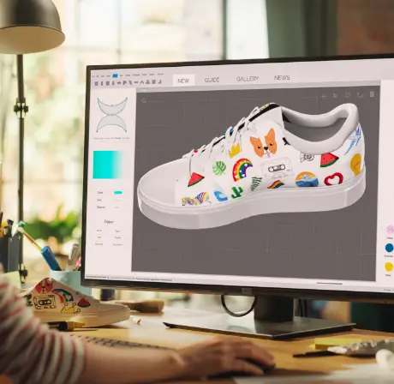Go to the NEWS tab

[282, 78]
